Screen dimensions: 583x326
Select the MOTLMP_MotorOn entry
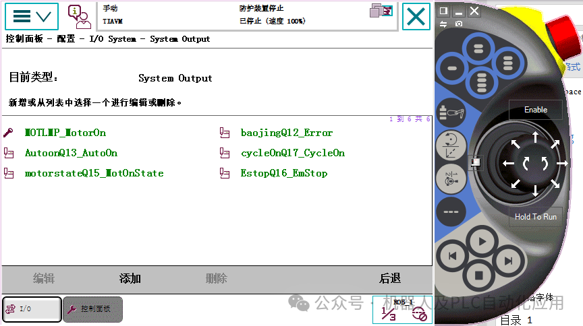65,133
